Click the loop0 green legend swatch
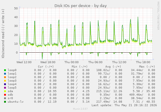The width and height of the screenshot is (161, 112). point(5,70)
